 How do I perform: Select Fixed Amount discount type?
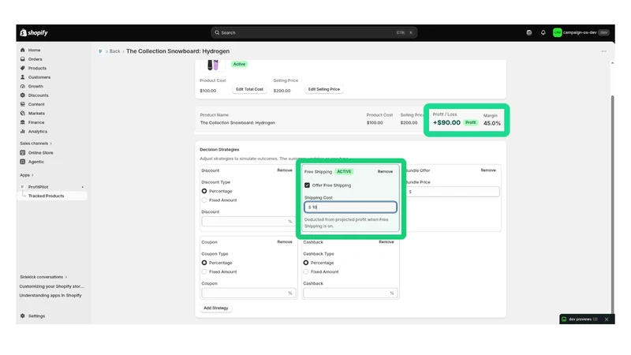[204, 200]
